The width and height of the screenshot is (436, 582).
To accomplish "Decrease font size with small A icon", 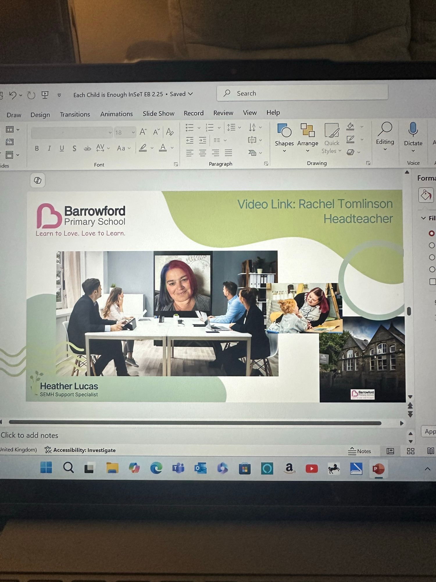I will coord(156,132).
